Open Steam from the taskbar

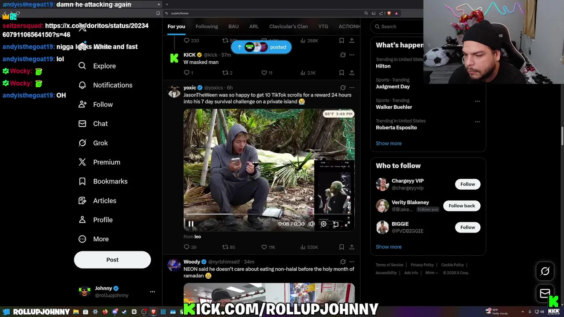click(124, 312)
